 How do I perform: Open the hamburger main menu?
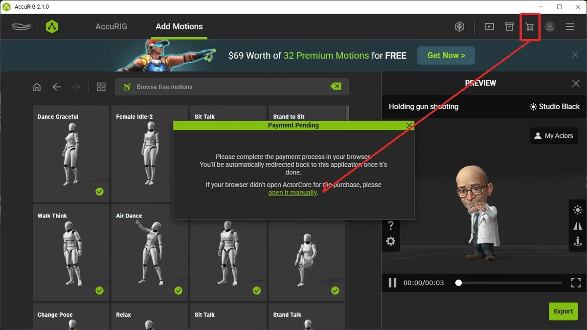point(570,27)
